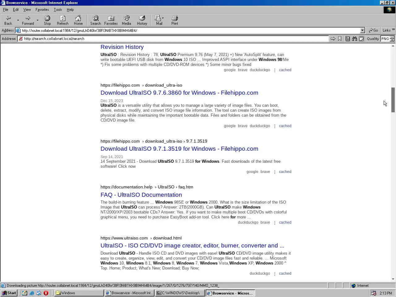Click the 'google' source under the 9.7.1.3519 result
Viewport: 396px width, 297px height.
pos(252,172)
